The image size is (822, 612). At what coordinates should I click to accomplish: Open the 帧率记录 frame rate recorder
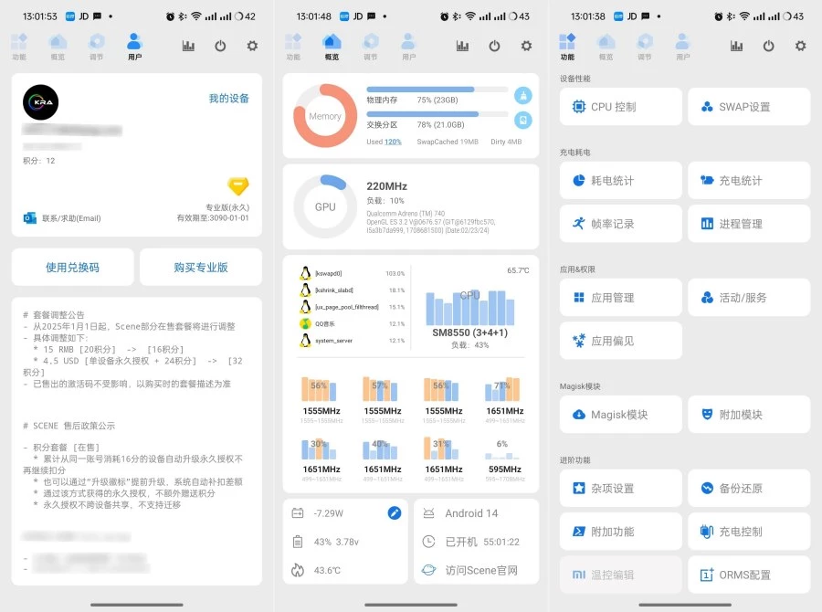620,223
